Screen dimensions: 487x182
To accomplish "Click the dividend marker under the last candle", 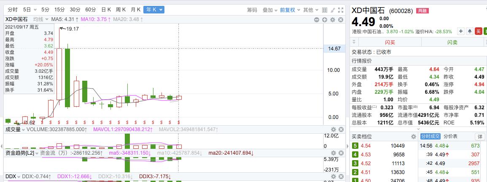I will point(179,123).
